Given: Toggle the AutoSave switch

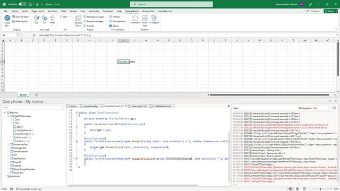Looking at the screenshot, I should click(22, 4).
